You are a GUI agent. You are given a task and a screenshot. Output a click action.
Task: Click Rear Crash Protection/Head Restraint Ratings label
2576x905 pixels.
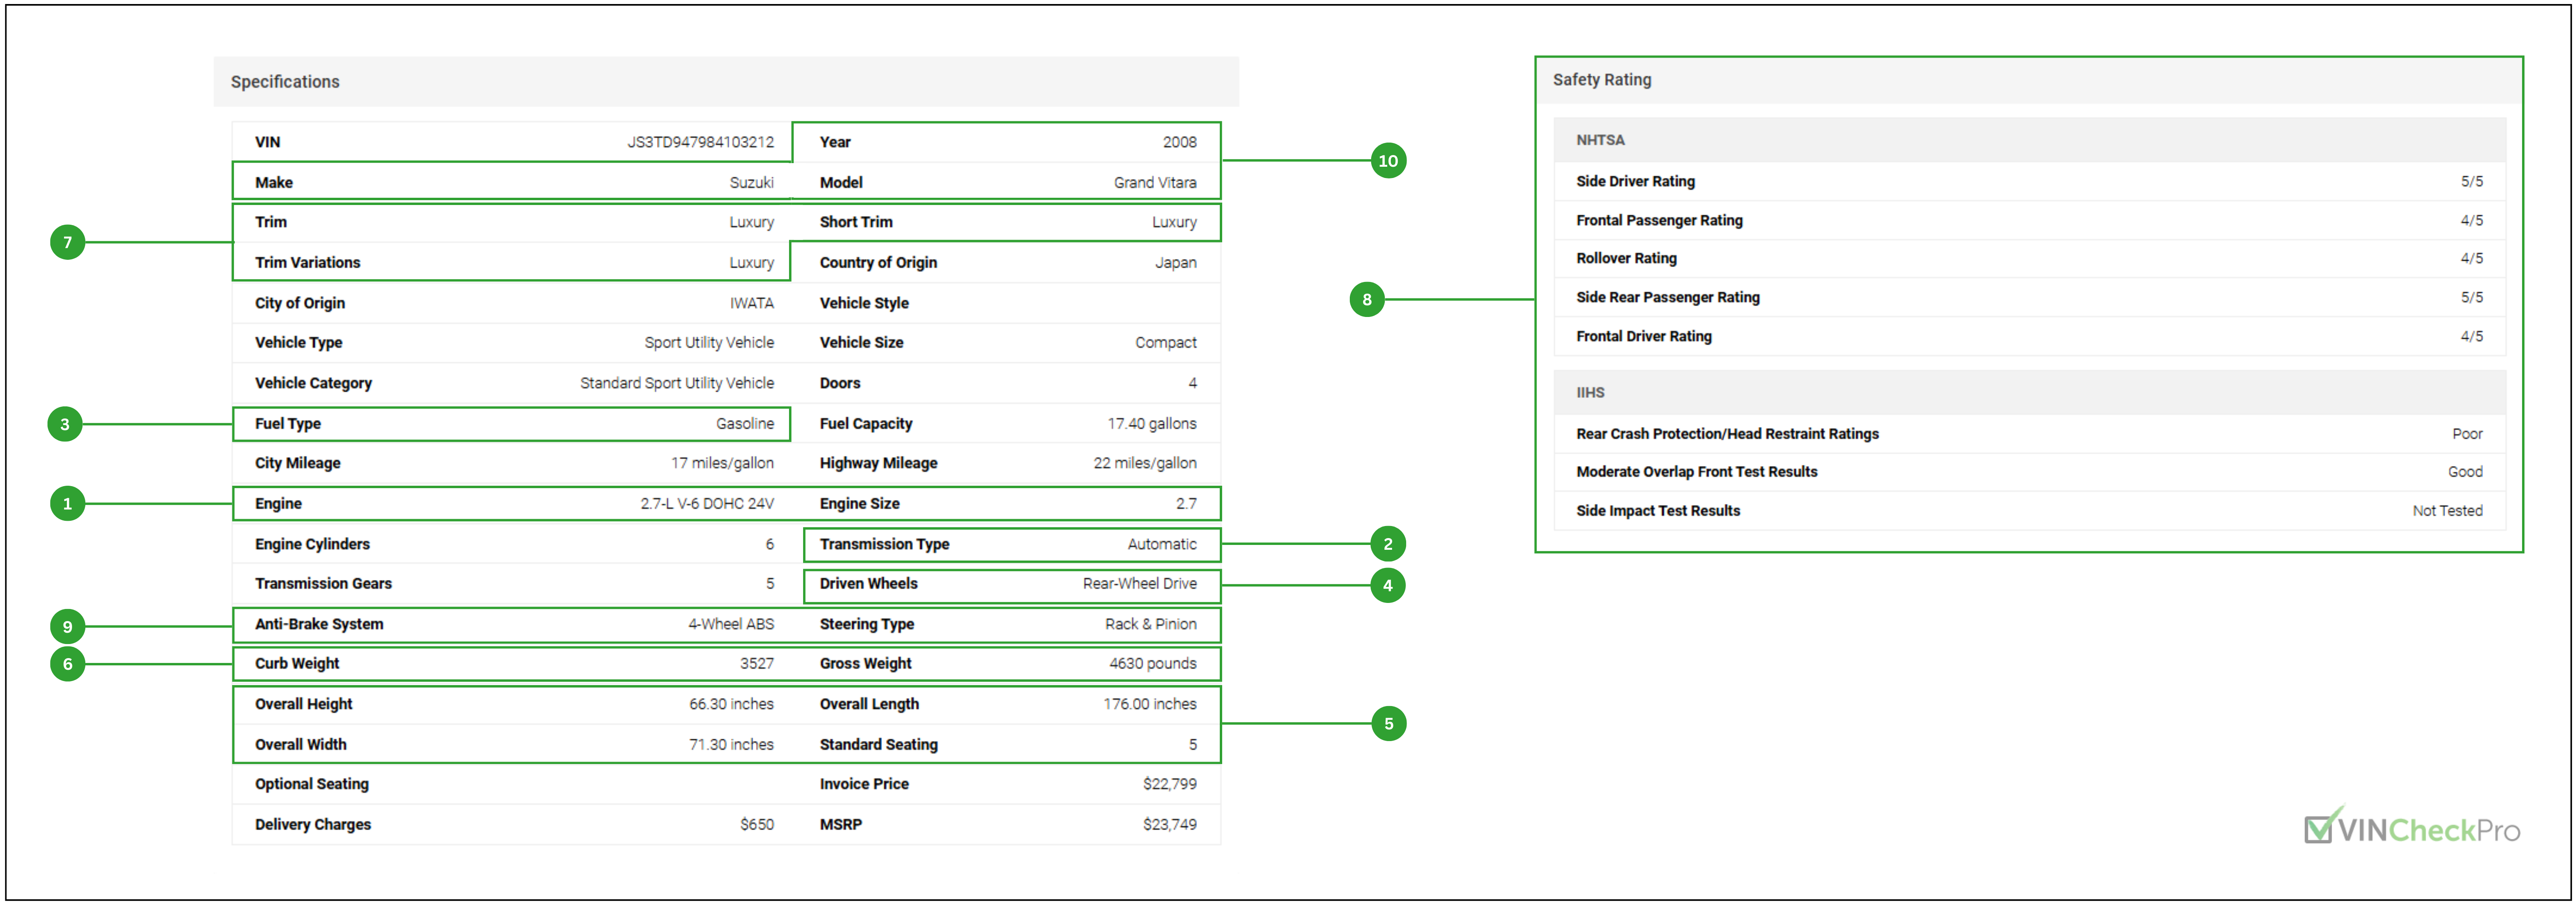coord(1727,435)
